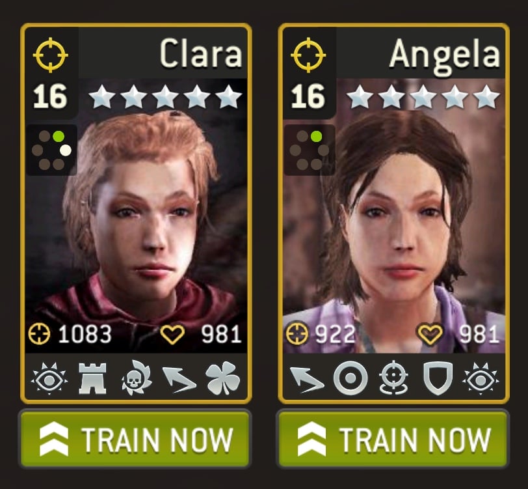Select Clara's character portrait
This screenshot has height=489, width=528.
(x=136, y=216)
